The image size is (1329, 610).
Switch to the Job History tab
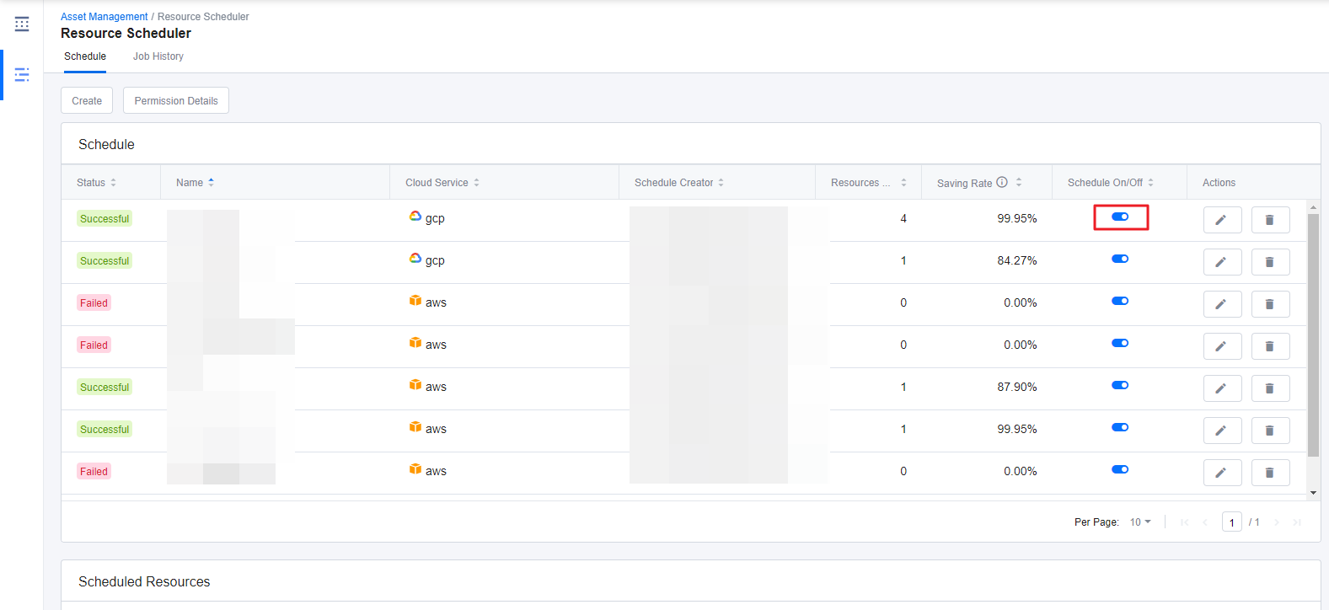point(158,56)
